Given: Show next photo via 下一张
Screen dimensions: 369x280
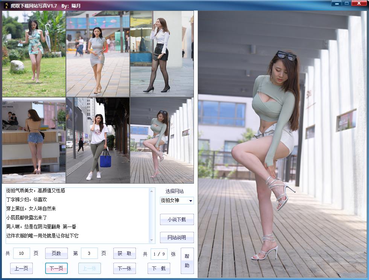Looking at the screenshot, I should [x=124, y=268].
